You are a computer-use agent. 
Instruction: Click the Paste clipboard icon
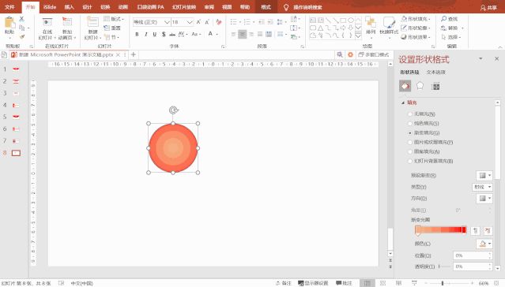point(9,23)
